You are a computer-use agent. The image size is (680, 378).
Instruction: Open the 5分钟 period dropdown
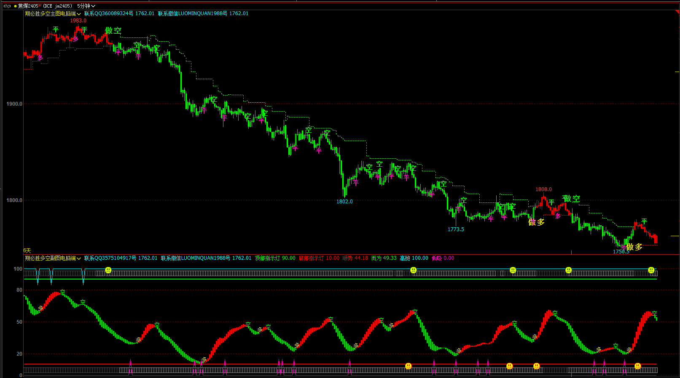coord(86,6)
